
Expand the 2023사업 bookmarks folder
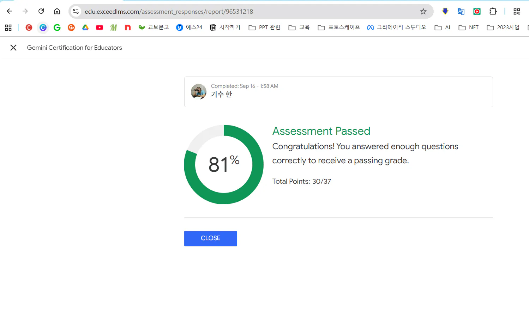tap(503, 27)
